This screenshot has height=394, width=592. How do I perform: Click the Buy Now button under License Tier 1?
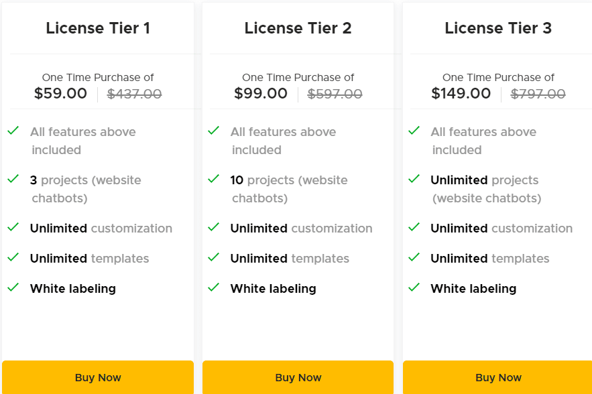[98, 377]
